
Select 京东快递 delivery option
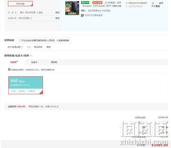21,4
